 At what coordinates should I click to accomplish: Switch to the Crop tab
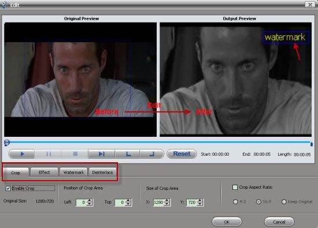pos(16,173)
